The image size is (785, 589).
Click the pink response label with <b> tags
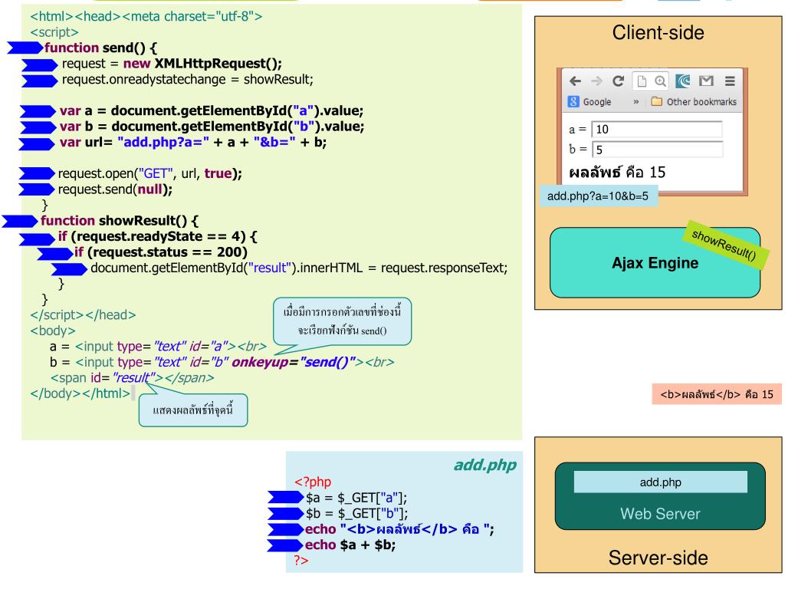tap(717, 394)
